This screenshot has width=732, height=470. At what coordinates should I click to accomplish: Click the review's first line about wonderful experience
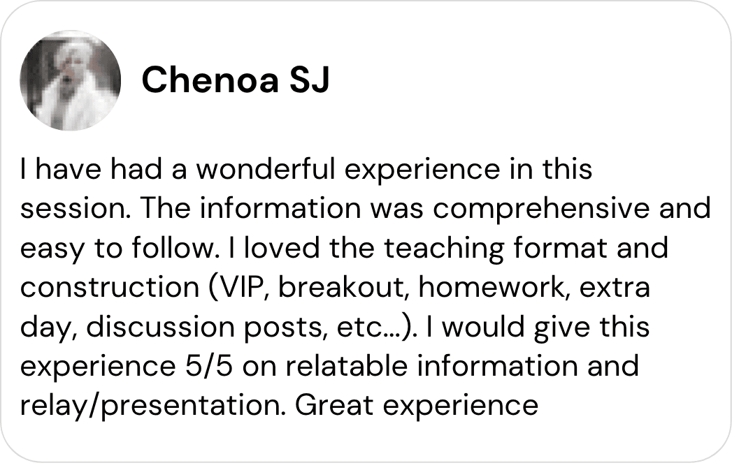306,170
